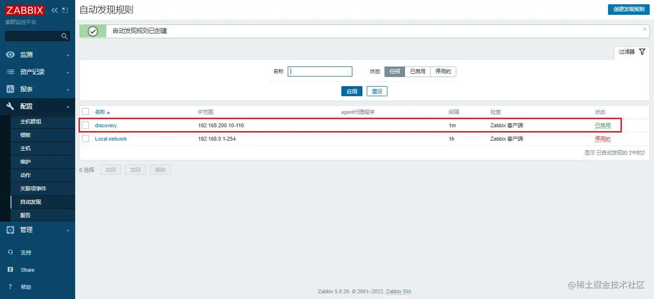Image resolution: width=654 pixels, height=299 pixels.
Task: Click the agent代理程序 column header
Action: click(x=358, y=112)
